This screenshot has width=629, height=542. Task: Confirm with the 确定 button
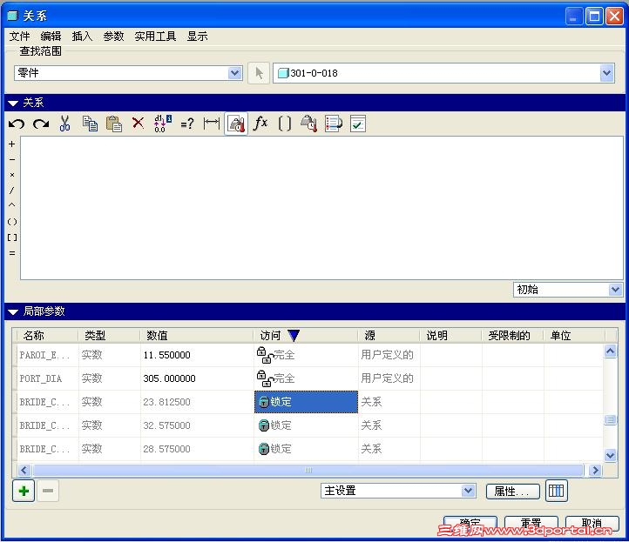click(x=470, y=523)
